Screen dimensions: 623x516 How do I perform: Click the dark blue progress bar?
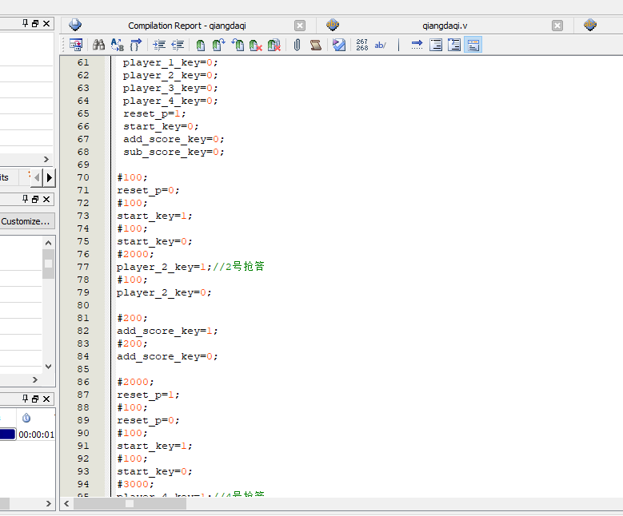(7, 435)
